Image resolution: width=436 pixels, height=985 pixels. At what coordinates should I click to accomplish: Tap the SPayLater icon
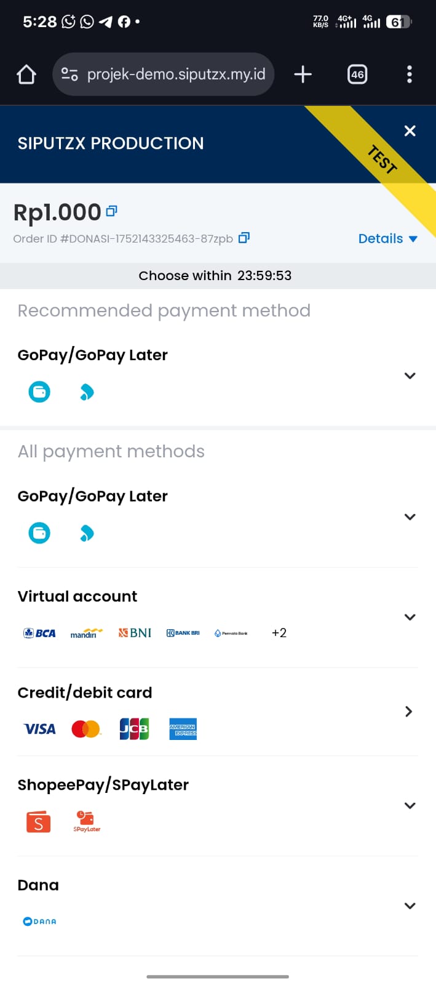87,821
